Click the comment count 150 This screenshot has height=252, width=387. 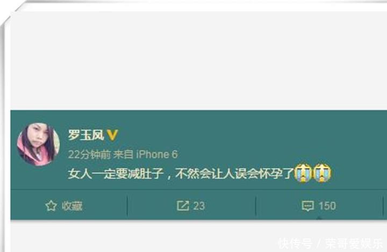pyautogui.click(x=327, y=206)
